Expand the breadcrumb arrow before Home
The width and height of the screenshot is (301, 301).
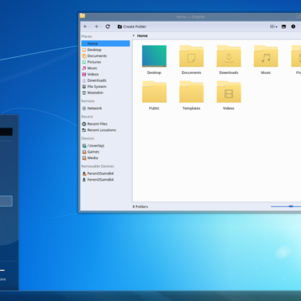tap(134, 36)
